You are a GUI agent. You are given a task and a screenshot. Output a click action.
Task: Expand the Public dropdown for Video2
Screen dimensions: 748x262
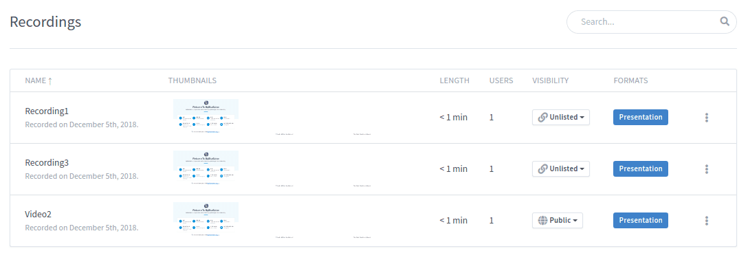point(558,221)
